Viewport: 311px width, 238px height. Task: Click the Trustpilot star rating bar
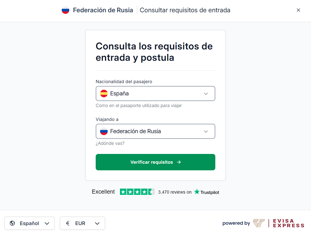(x=138, y=191)
